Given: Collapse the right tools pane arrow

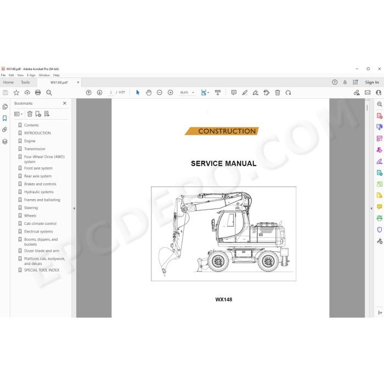Looking at the screenshot, I should 371,208.
